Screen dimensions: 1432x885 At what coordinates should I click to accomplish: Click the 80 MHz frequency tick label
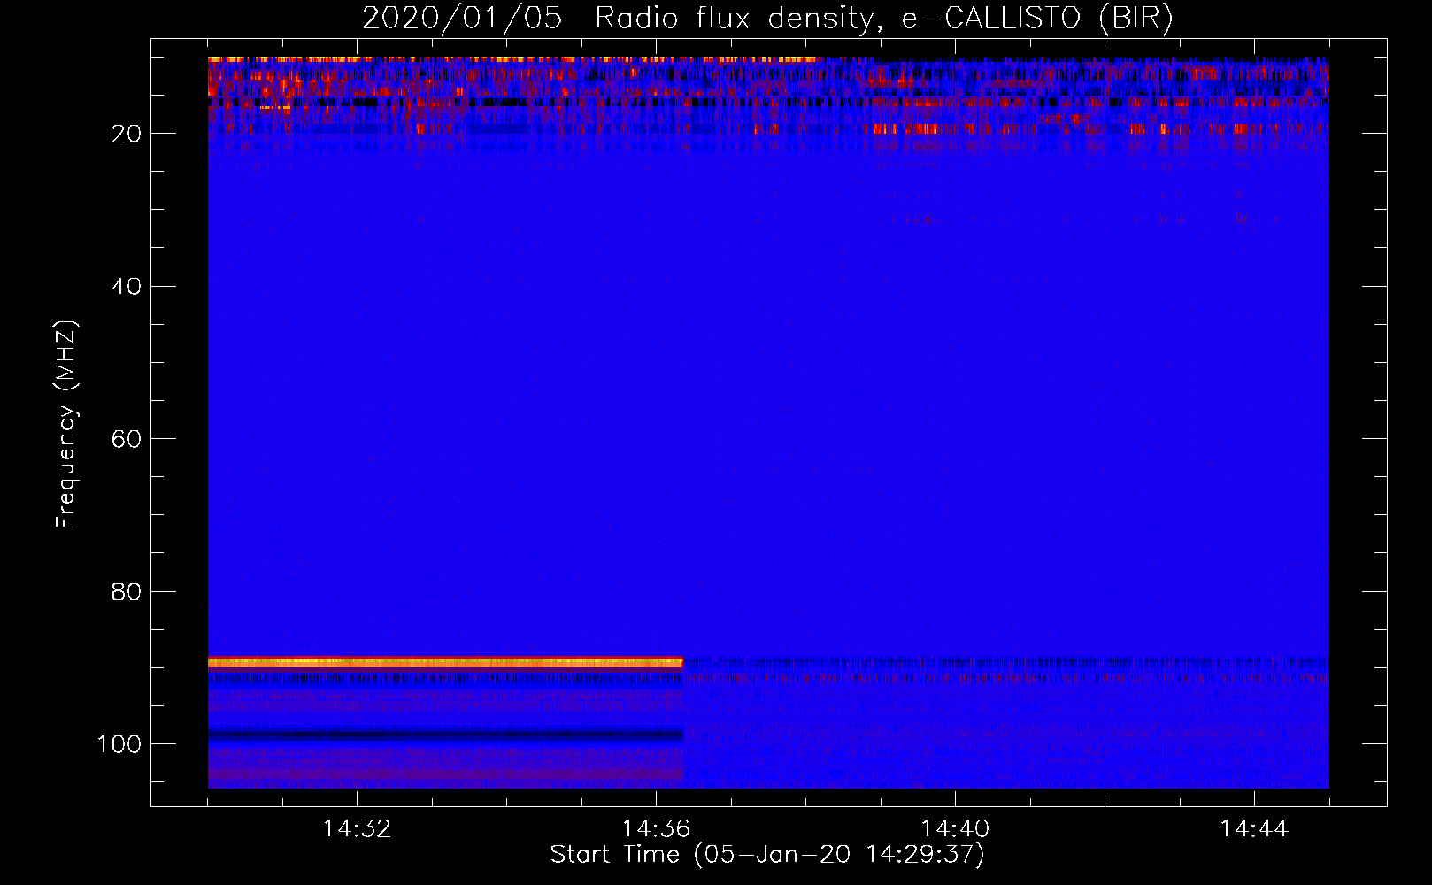click(x=127, y=591)
